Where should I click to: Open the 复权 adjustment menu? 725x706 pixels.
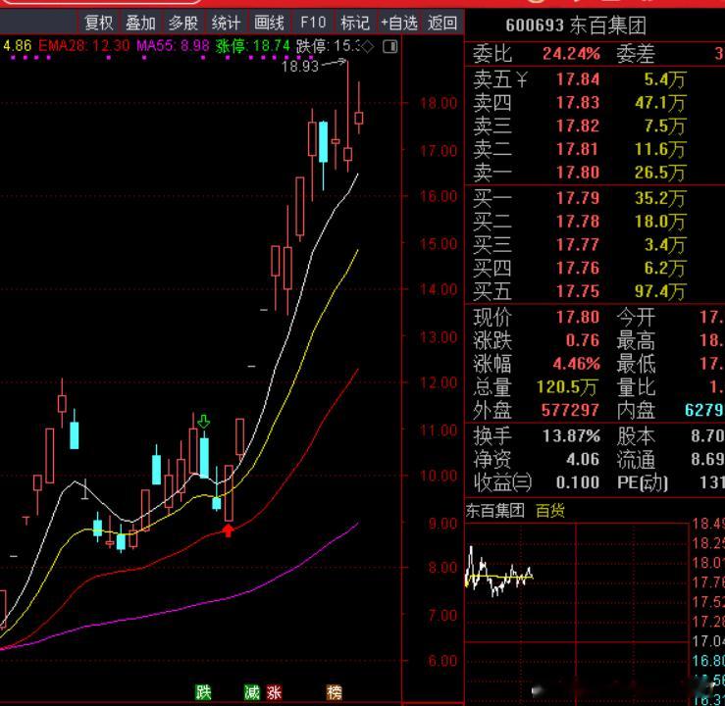98,23
